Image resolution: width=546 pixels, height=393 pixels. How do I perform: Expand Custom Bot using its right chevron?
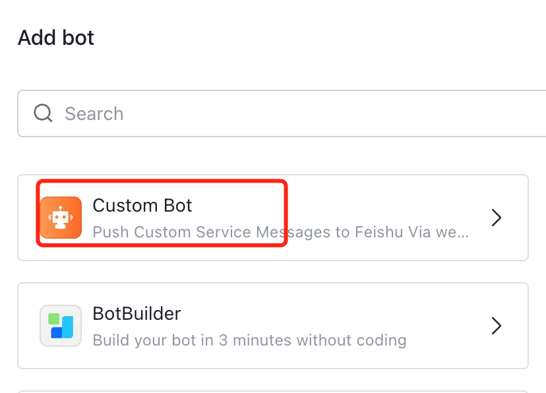coord(497,218)
